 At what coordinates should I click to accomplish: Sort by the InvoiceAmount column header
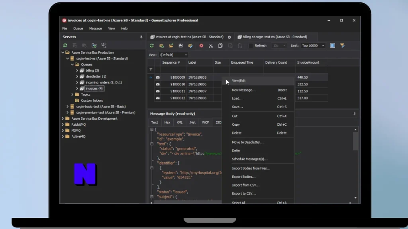click(x=312, y=62)
